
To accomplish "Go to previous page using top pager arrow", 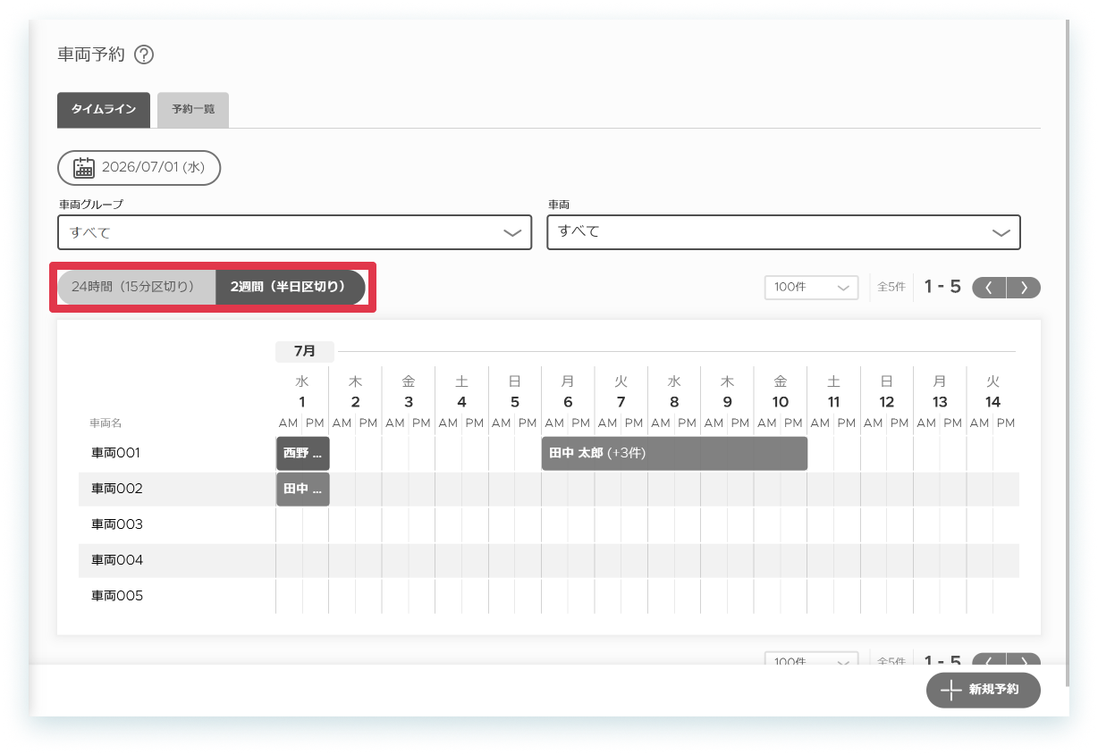I will [989, 288].
